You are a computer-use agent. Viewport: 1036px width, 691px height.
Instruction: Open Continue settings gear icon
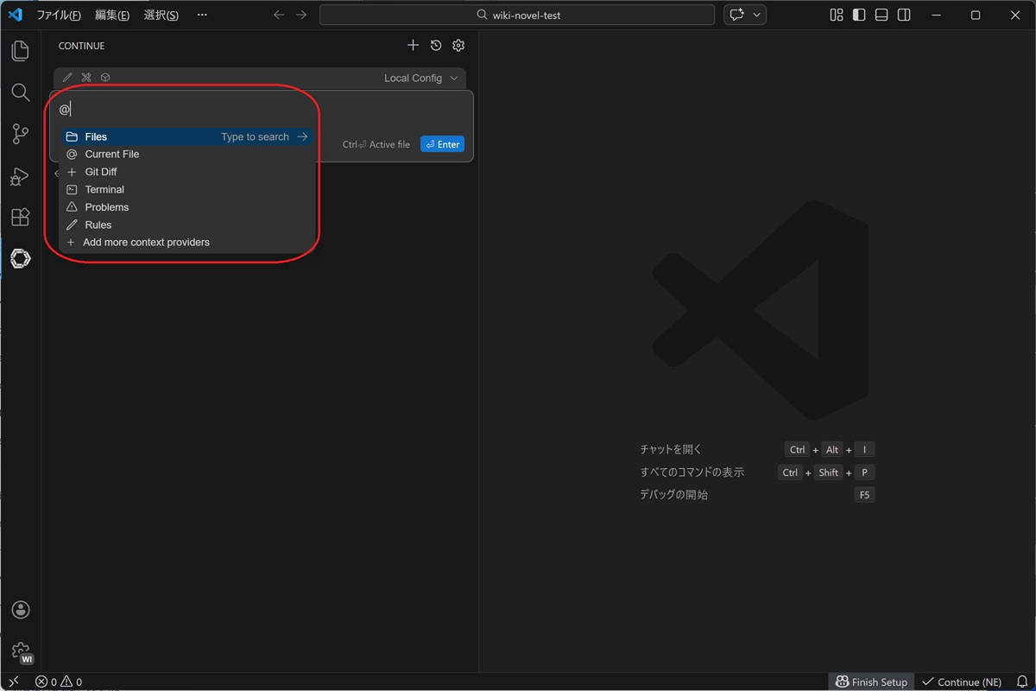pyautogui.click(x=458, y=46)
